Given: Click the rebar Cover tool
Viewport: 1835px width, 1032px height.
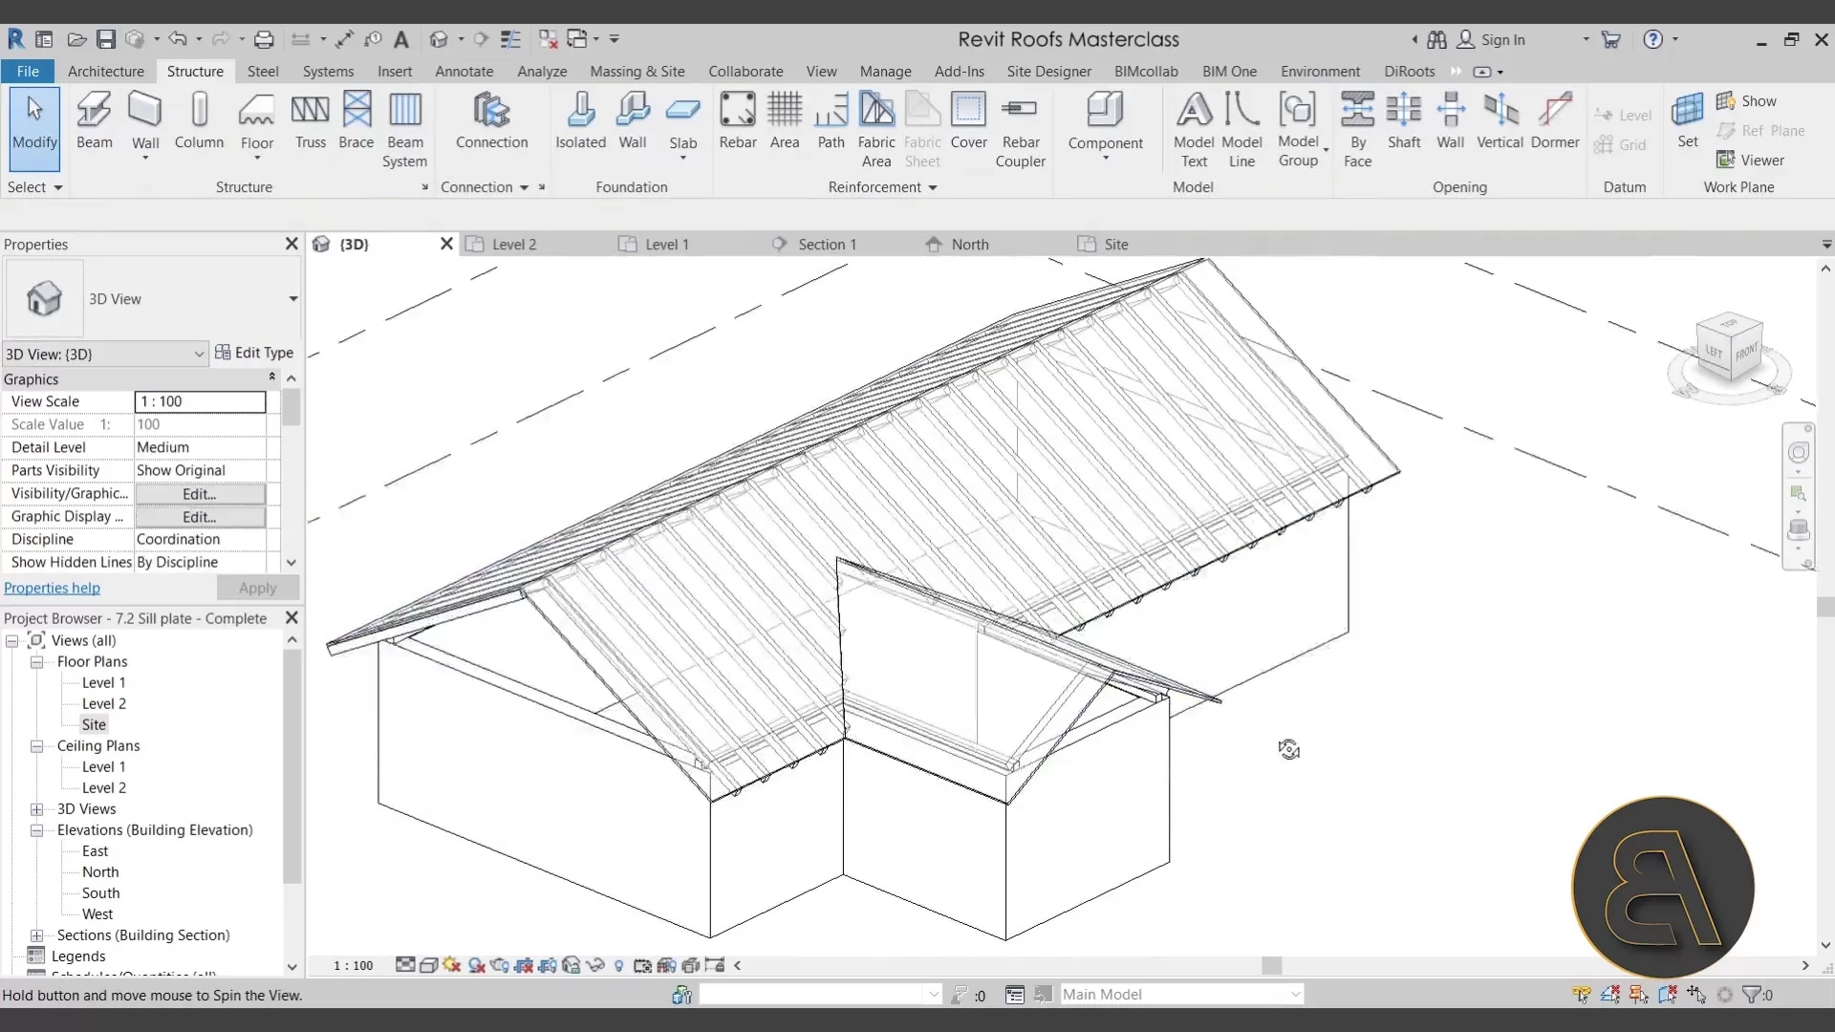Looking at the screenshot, I should (968, 120).
